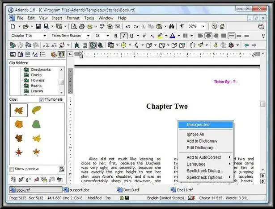Toggle Bold formatting
The height and width of the screenshot is (209, 275).
point(116,36)
